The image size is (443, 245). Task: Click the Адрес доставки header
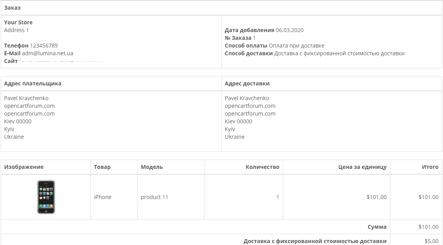coord(247,83)
